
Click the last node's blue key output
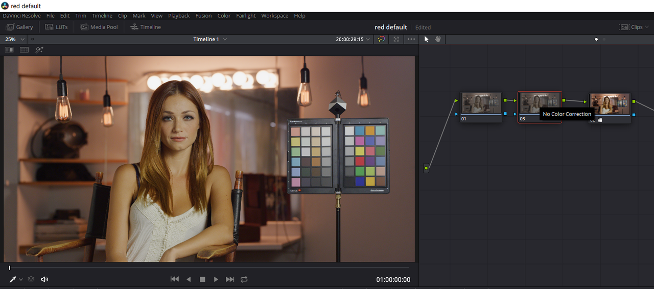[x=634, y=115]
